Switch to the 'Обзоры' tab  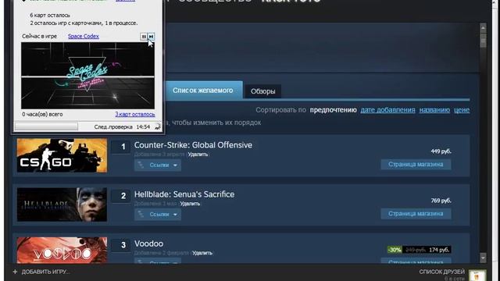[262, 91]
